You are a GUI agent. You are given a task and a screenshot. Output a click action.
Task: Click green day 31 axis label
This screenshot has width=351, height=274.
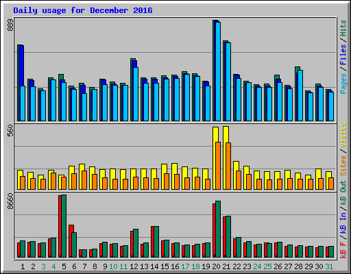pyautogui.click(x=329, y=266)
